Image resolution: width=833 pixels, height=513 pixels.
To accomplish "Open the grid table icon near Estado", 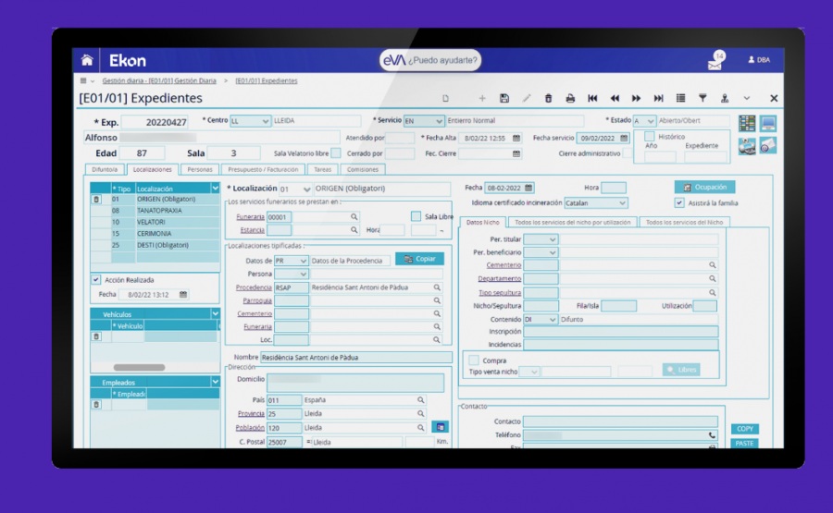I will tap(746, 123).
